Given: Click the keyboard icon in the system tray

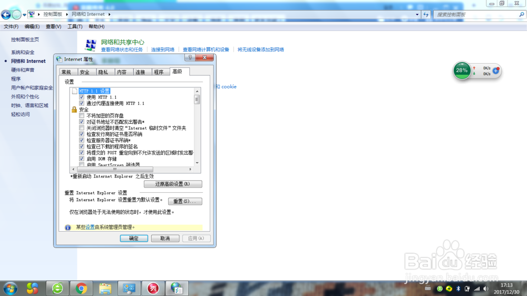Looking at the screenshot, I should click(428, 288).
